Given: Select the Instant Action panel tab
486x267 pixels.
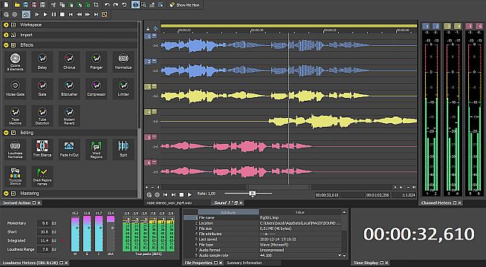Looking at the screenshot, I should coord(21,202).
